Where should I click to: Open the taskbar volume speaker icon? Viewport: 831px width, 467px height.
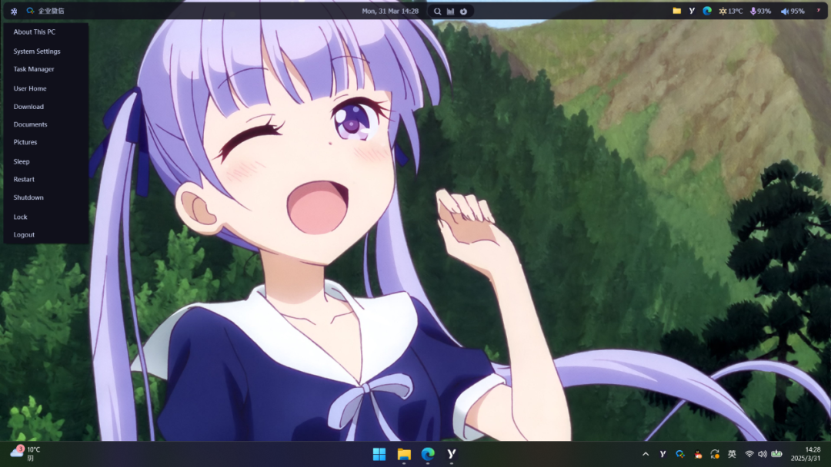click(762, 454)
